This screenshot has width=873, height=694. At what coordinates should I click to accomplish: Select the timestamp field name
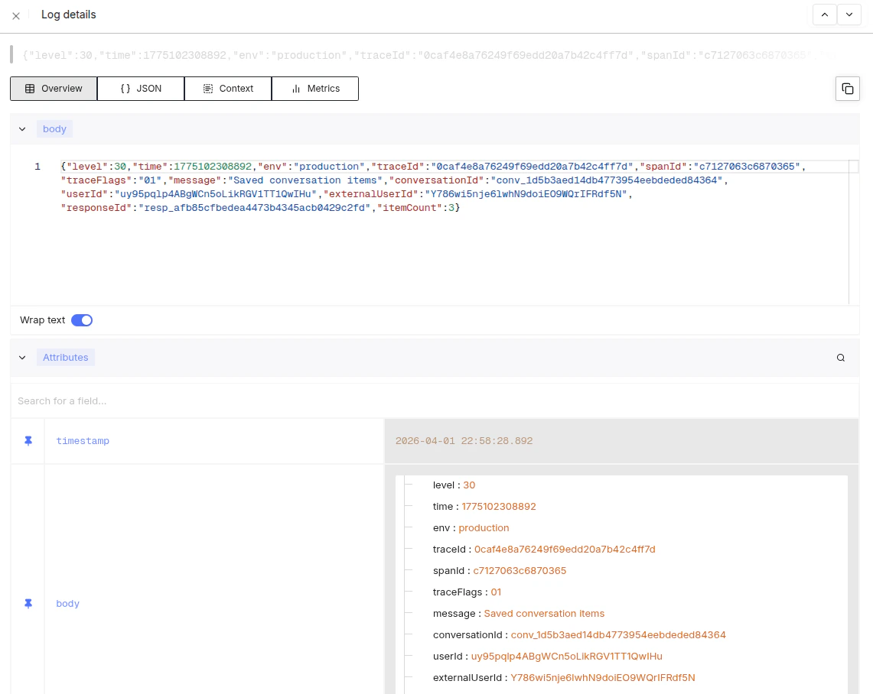(83, 441)
